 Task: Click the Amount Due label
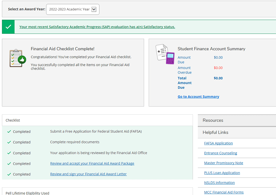[x=184, y=60]
